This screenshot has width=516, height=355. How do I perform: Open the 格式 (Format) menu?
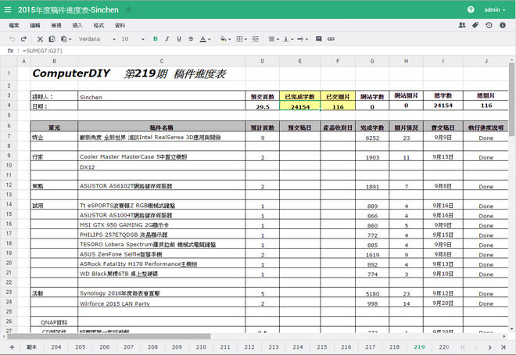(99, 25)
